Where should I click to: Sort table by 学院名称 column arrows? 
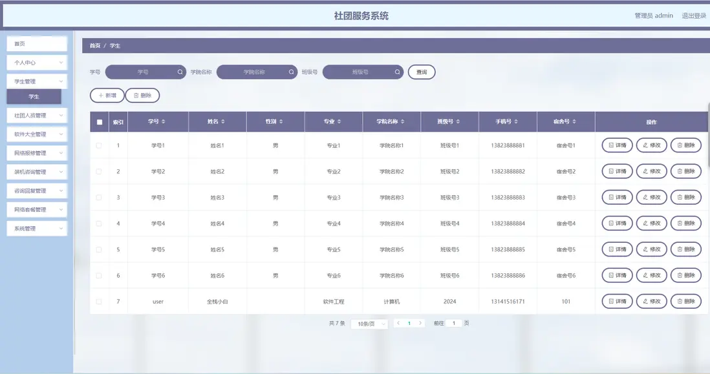pos(403,121)
